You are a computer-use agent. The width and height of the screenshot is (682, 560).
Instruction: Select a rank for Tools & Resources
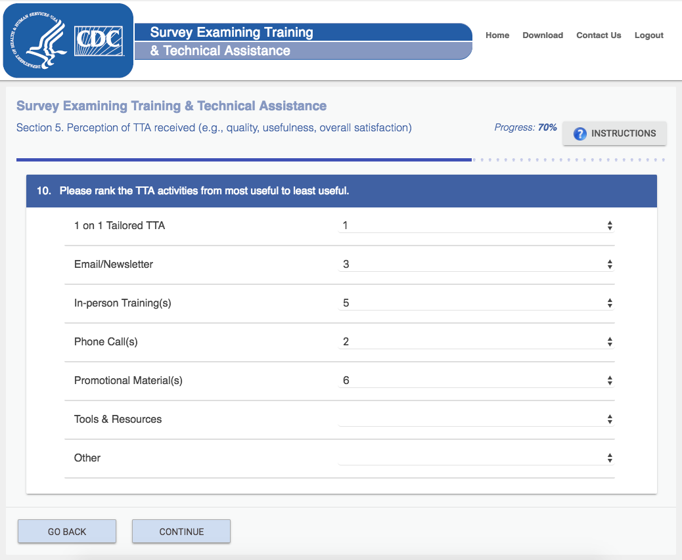pos(476,420)
